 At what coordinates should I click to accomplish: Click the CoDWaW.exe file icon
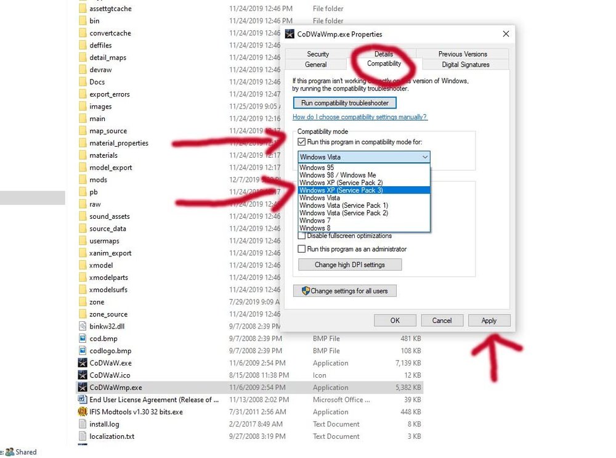(x=83, y=363)
